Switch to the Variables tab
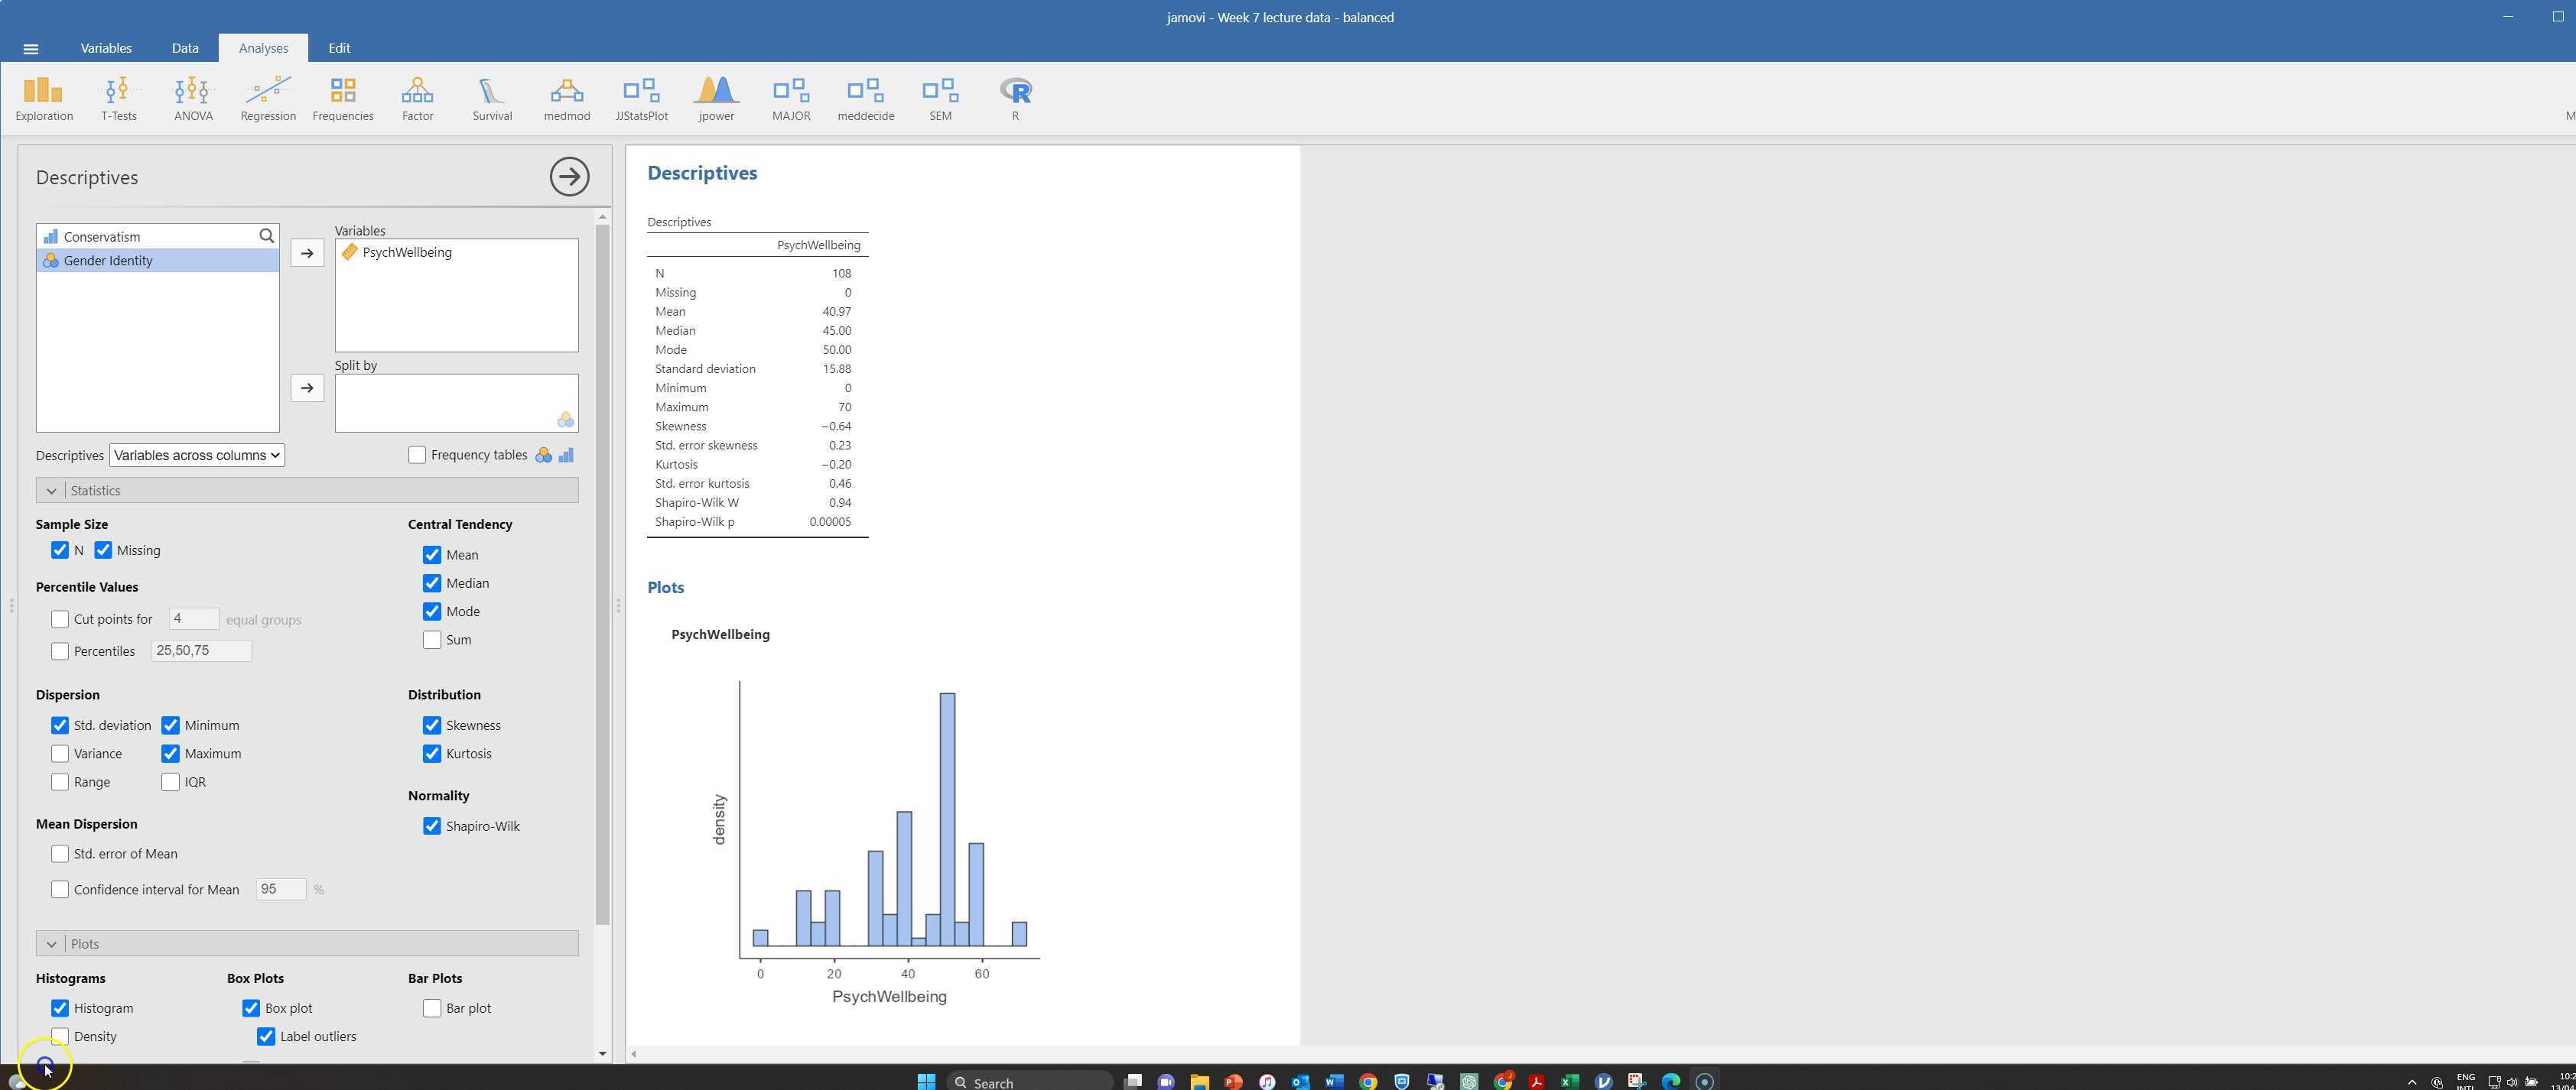Viewport: 2576px width, 1090px height. coord(106,48)
